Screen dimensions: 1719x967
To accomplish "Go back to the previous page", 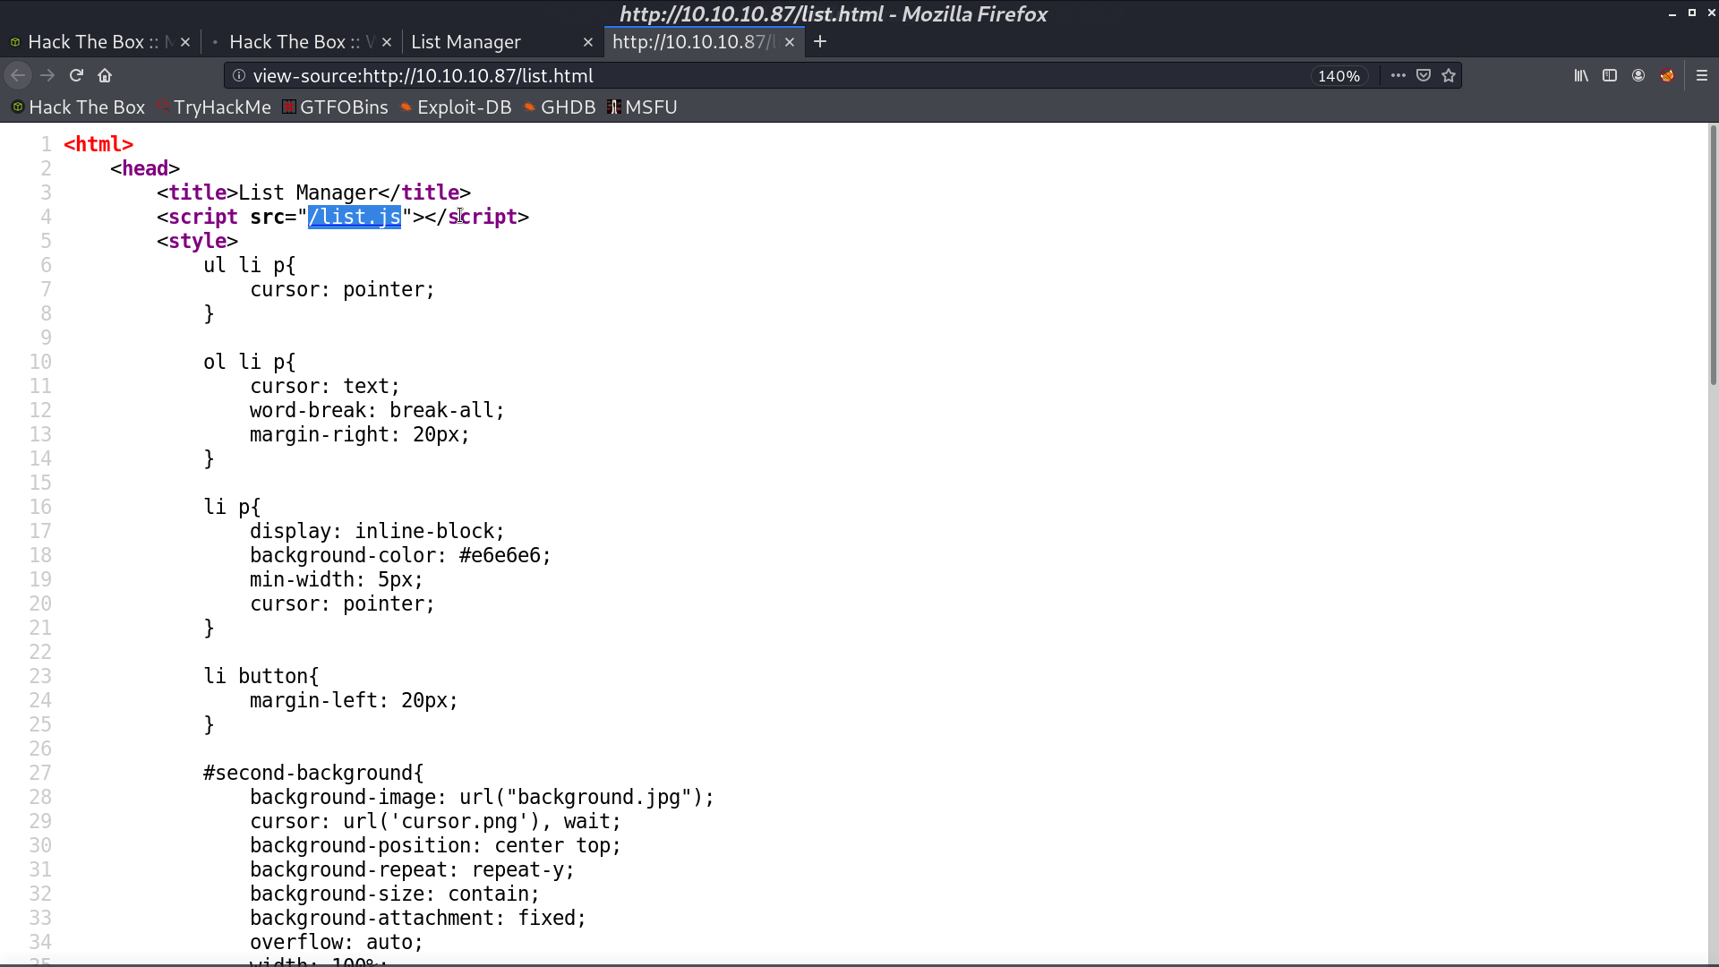I will pos(18,76).
